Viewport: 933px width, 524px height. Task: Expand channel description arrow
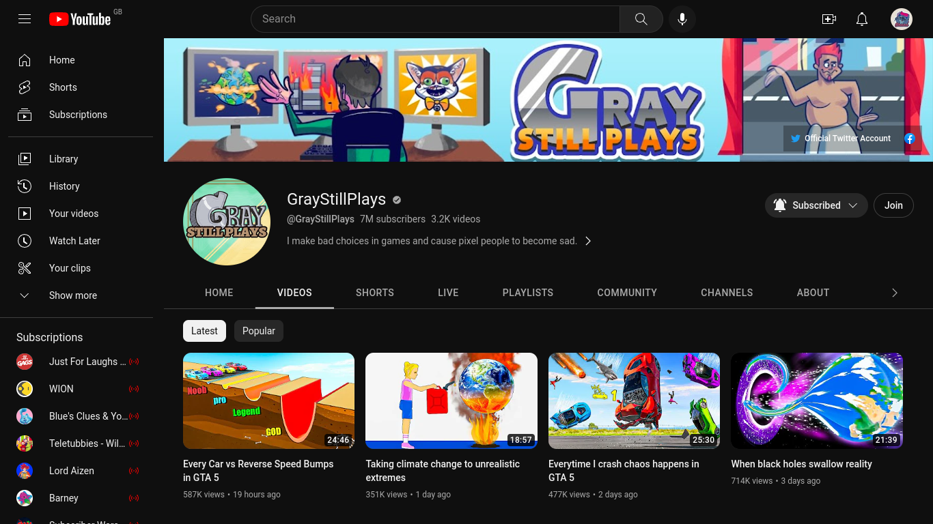[x=588, y=241]
